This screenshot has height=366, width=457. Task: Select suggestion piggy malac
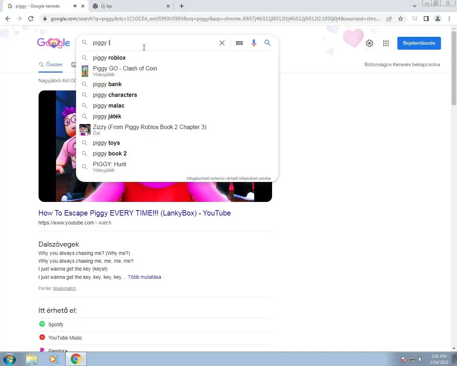(177, 105)
